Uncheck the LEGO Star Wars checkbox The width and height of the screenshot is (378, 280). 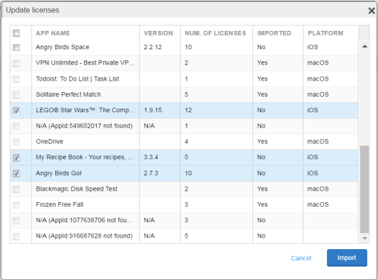point(16,111)
